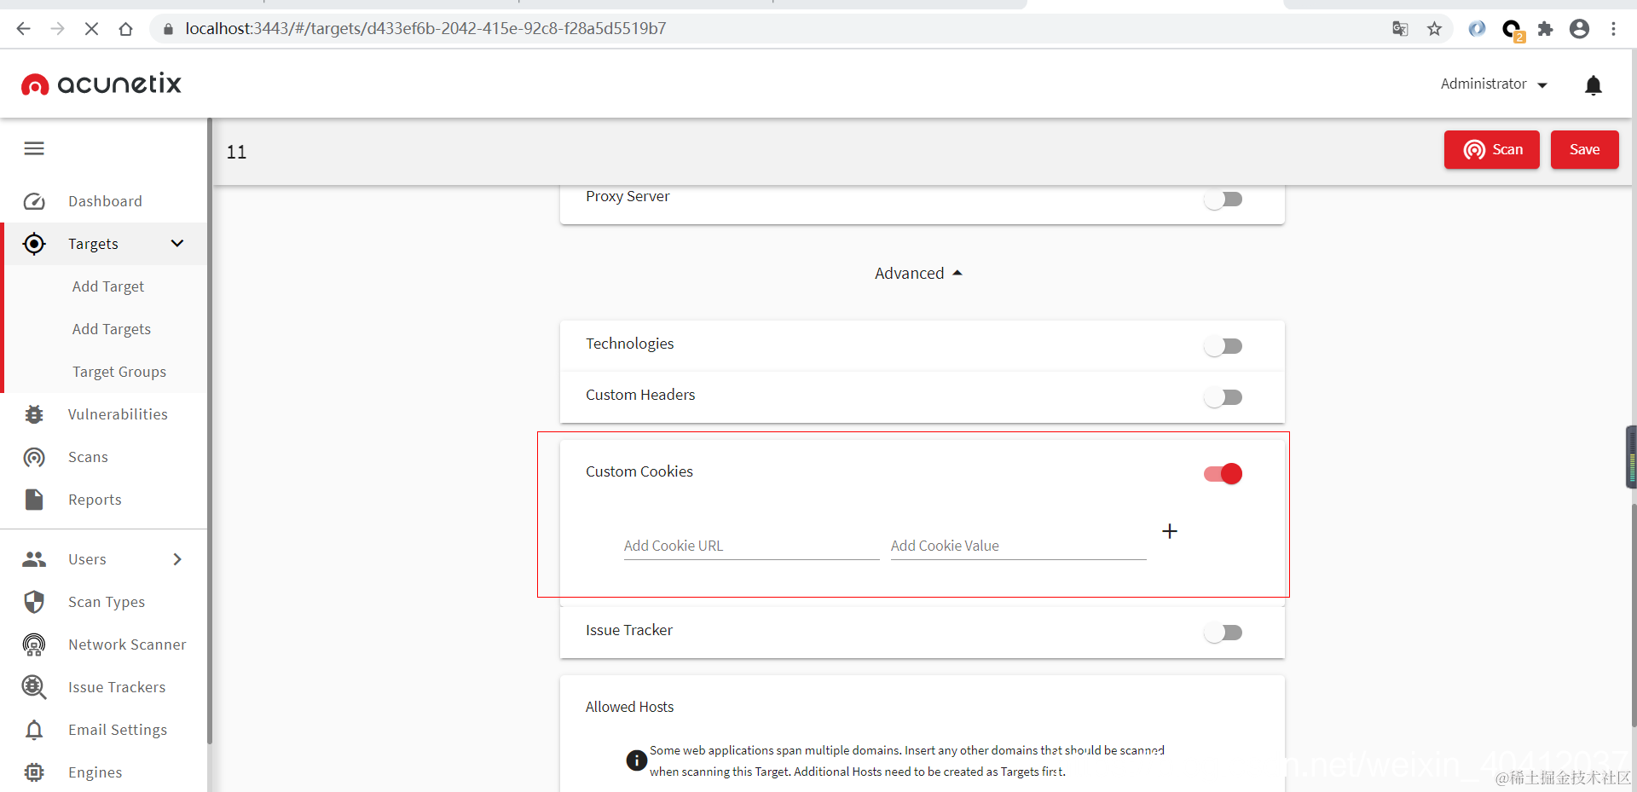
Task: Collapse the Advanced section
Action: click(918, 274)
